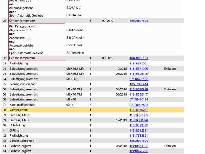This screenshot has height=154, width=205.
Task: Follow part number 07148490194
Action: pyautogui.click(x=139, y=99)
